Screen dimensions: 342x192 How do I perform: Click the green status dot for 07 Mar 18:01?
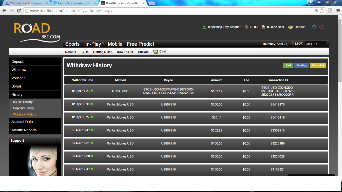pyautogui.click(x=92, y=143)
